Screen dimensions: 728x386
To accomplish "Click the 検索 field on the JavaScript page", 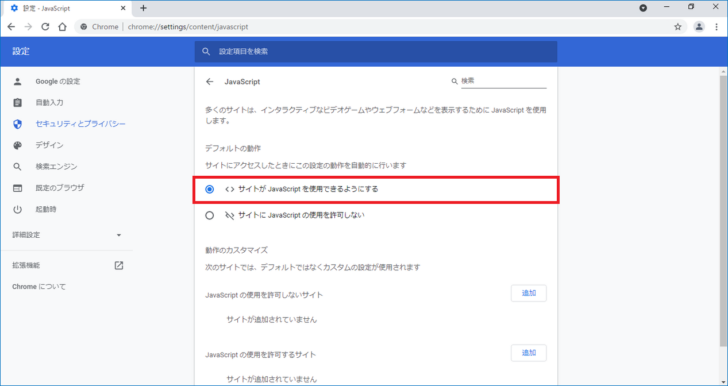I will (x=503, y=82).
